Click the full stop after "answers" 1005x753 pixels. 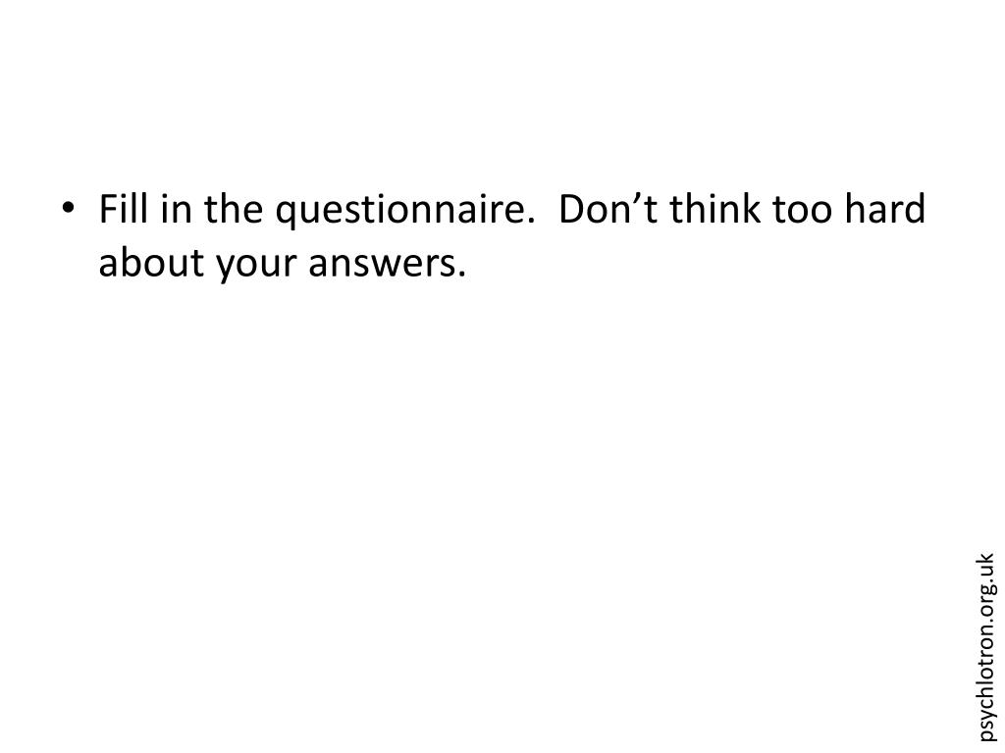[461, 274]
